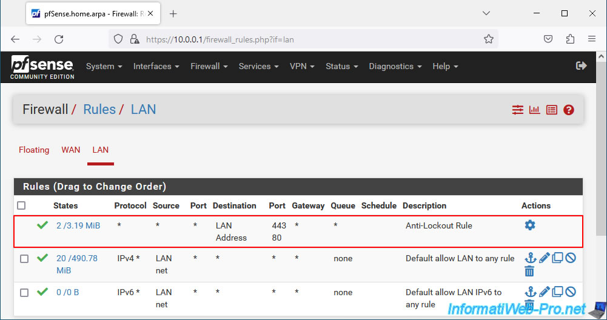
Task: Switch to the WAN rules tab
Action: pos(71,150)
